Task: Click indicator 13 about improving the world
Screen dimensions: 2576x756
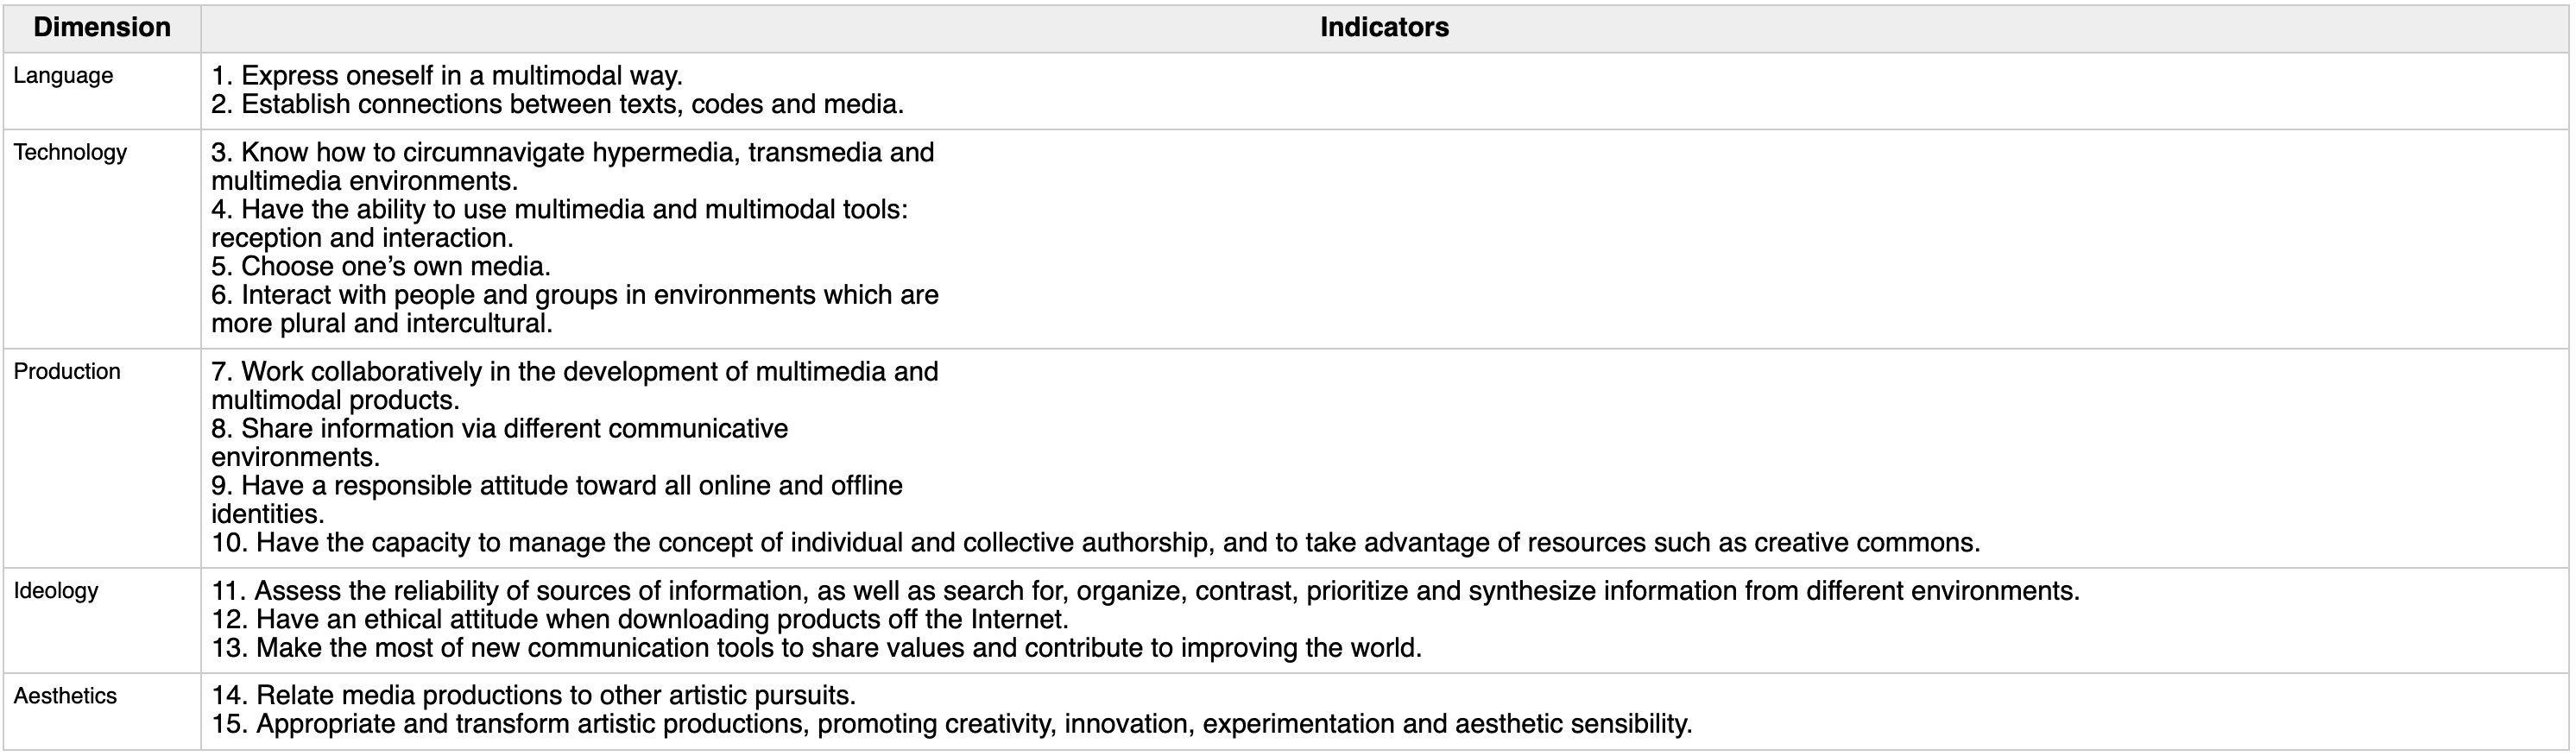Action: point(816,648)
